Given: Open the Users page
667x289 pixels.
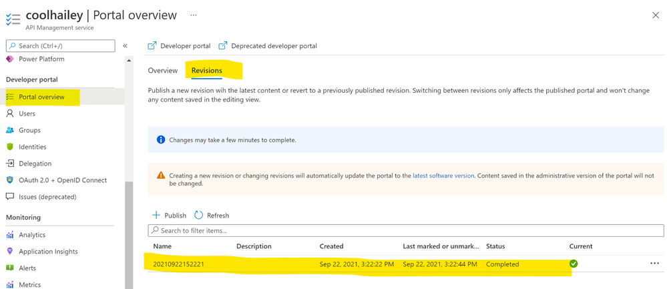Looking at the screenshot, I should [x=27, y=113].
